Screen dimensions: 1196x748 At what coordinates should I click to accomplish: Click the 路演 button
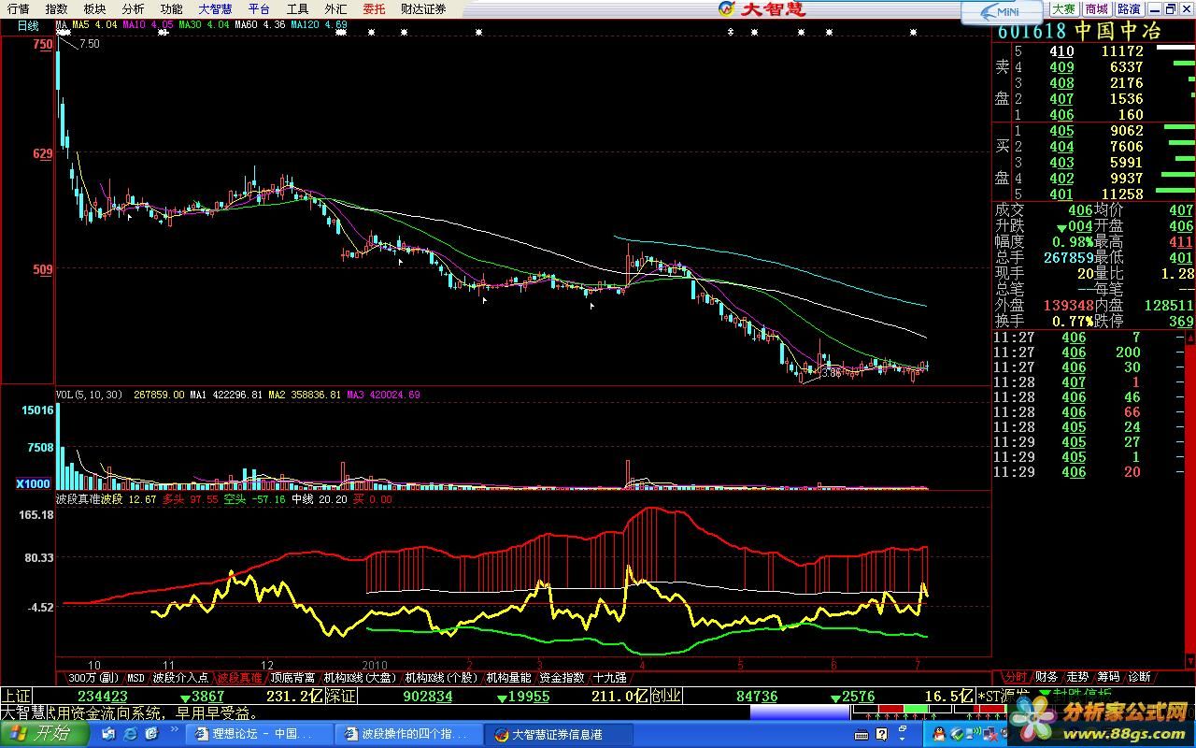tap(1128, 8)
